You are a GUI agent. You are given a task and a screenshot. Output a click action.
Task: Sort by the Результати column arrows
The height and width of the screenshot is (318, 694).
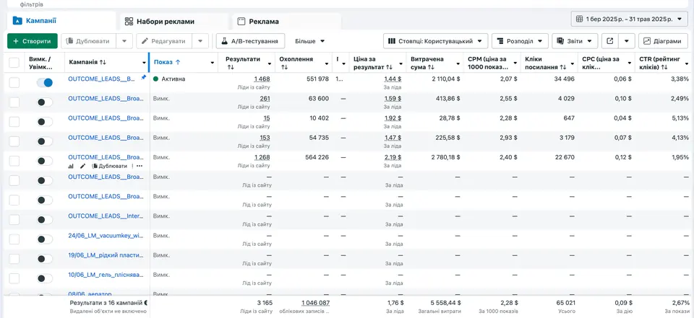(x=231, y=67)
